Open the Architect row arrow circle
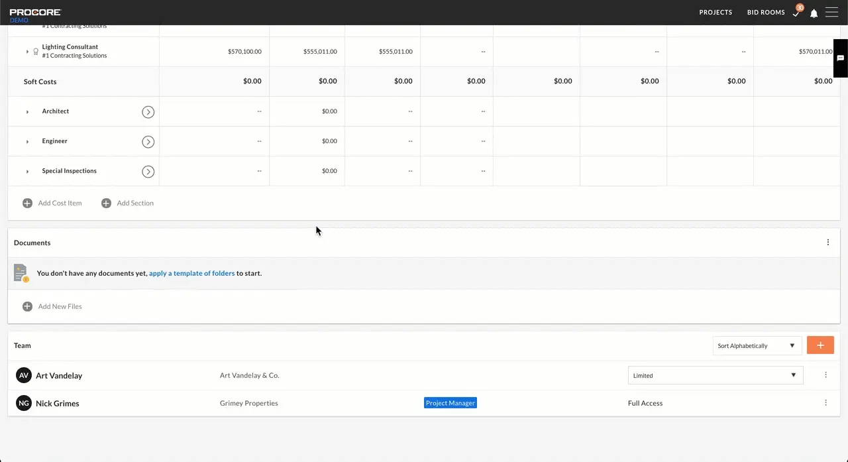This screenshot has width=848, height=462. (x=148, y=112)
